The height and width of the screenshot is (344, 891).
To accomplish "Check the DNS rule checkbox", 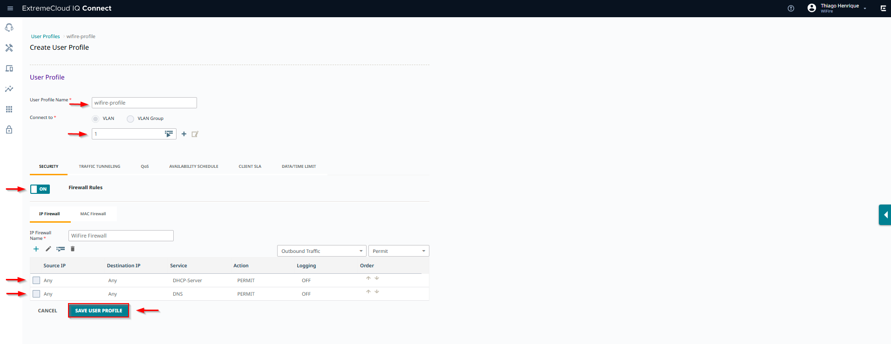I will pos(36,294).
